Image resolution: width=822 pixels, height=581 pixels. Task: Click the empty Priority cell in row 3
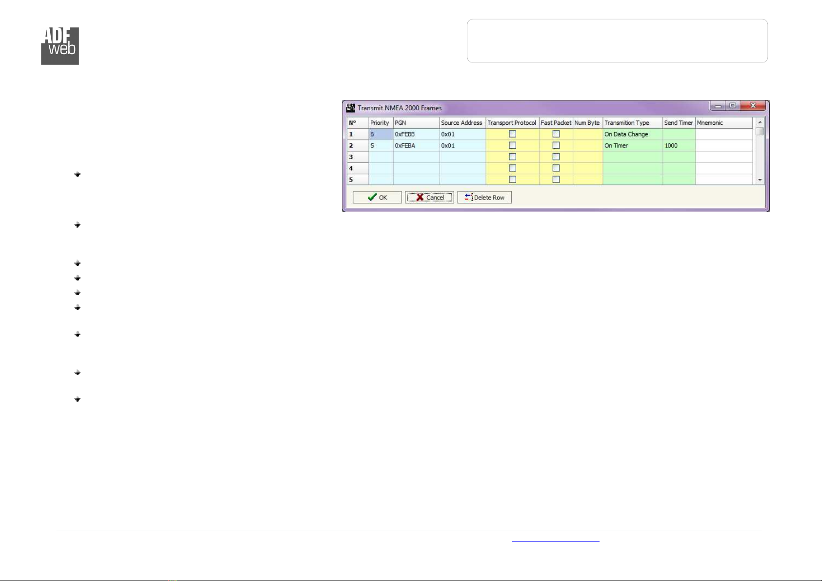[381, 157]
